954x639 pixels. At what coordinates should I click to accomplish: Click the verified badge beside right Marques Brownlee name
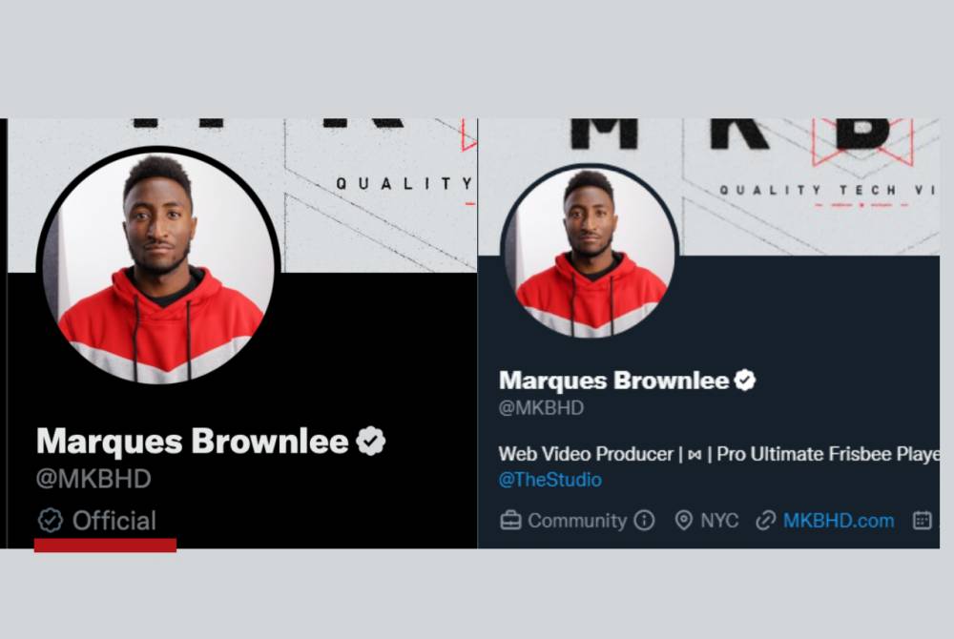[745, 380]
